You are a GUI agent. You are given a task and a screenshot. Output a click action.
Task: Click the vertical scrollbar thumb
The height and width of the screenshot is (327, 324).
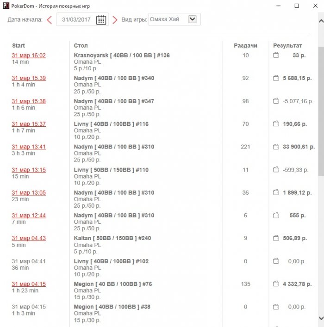[x=321, y=111]
